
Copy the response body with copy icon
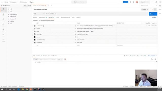(152, 59)
